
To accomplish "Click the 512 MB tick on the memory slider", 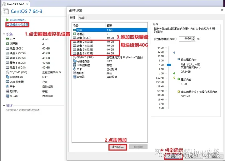I will (166, 78).
